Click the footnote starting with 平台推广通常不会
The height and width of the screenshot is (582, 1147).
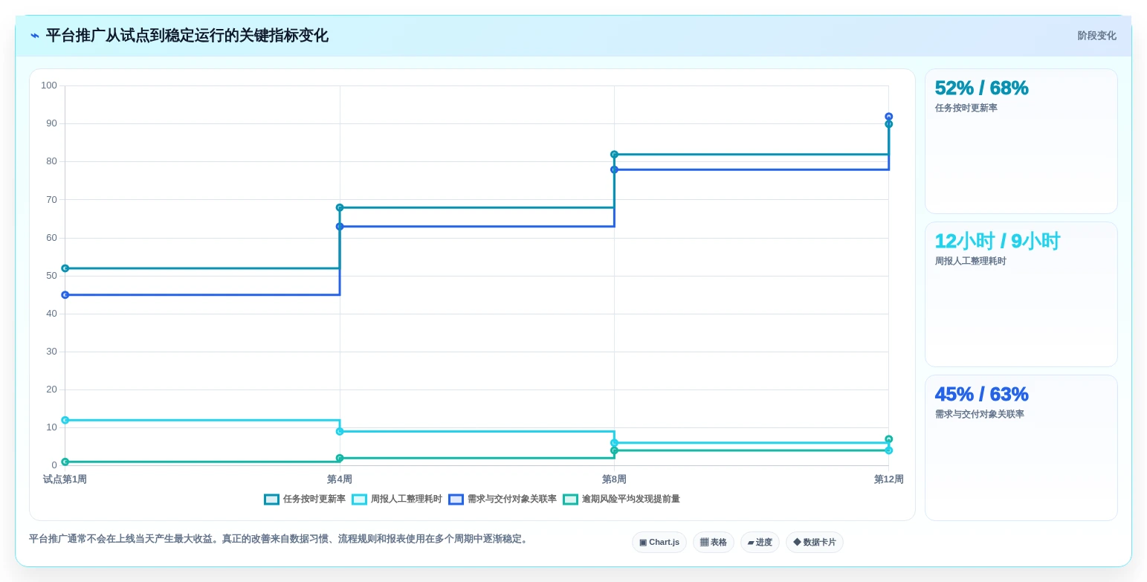click(280, 539)
